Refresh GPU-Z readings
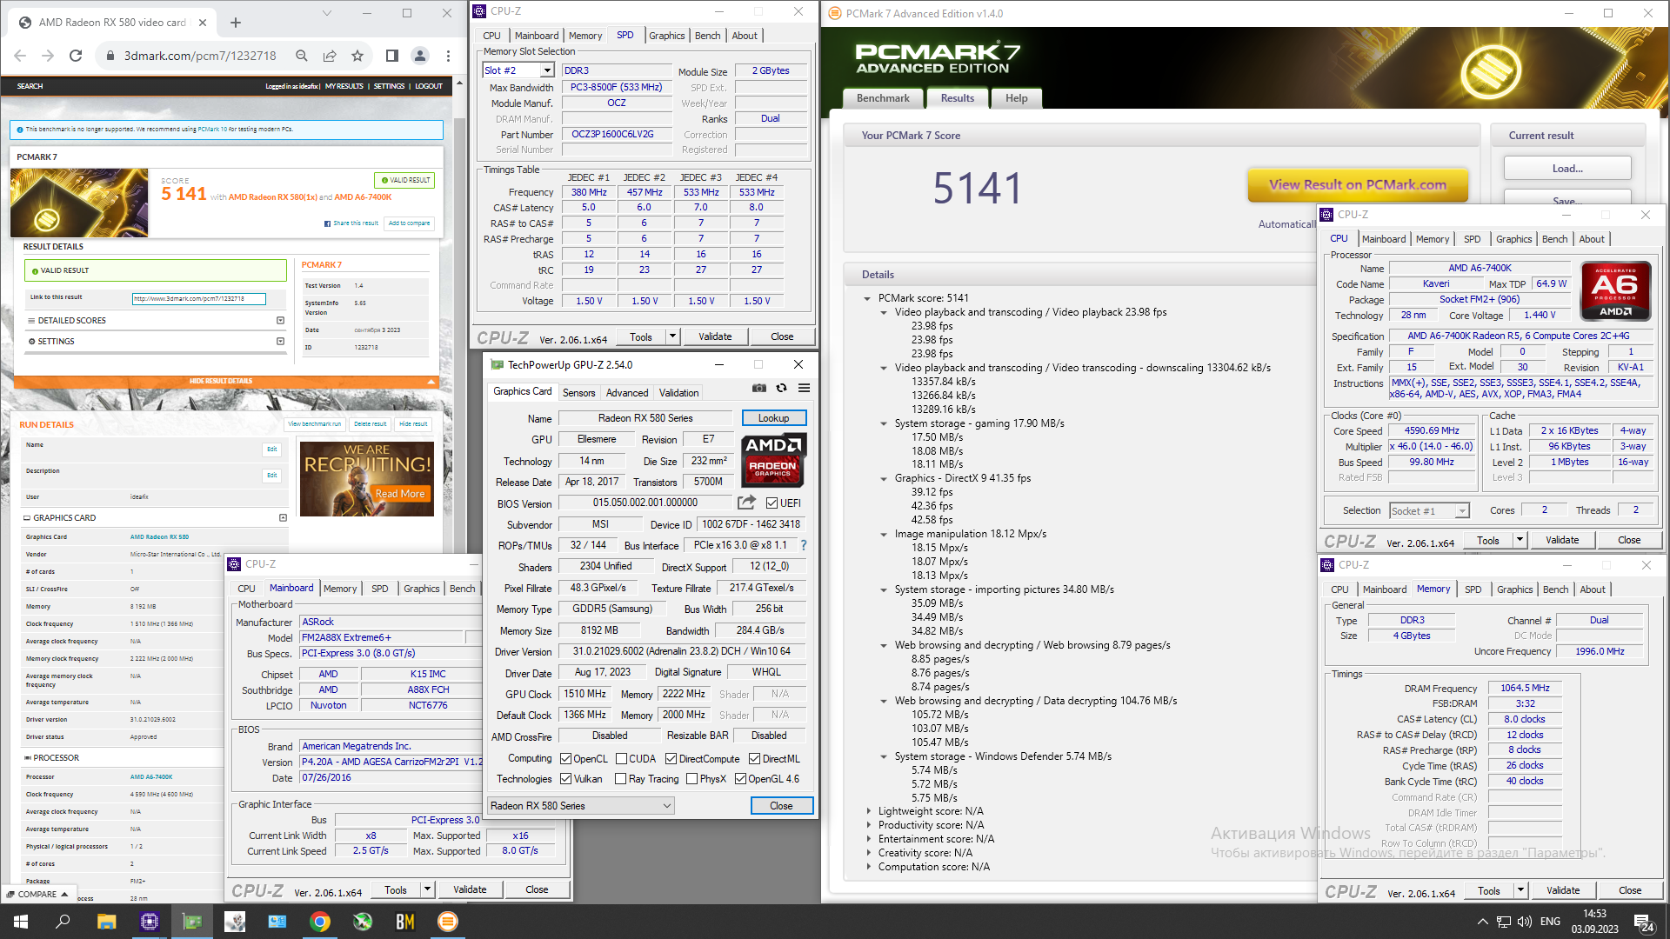The height and width of the screenshot is (939, 1670). coord(782,388)
